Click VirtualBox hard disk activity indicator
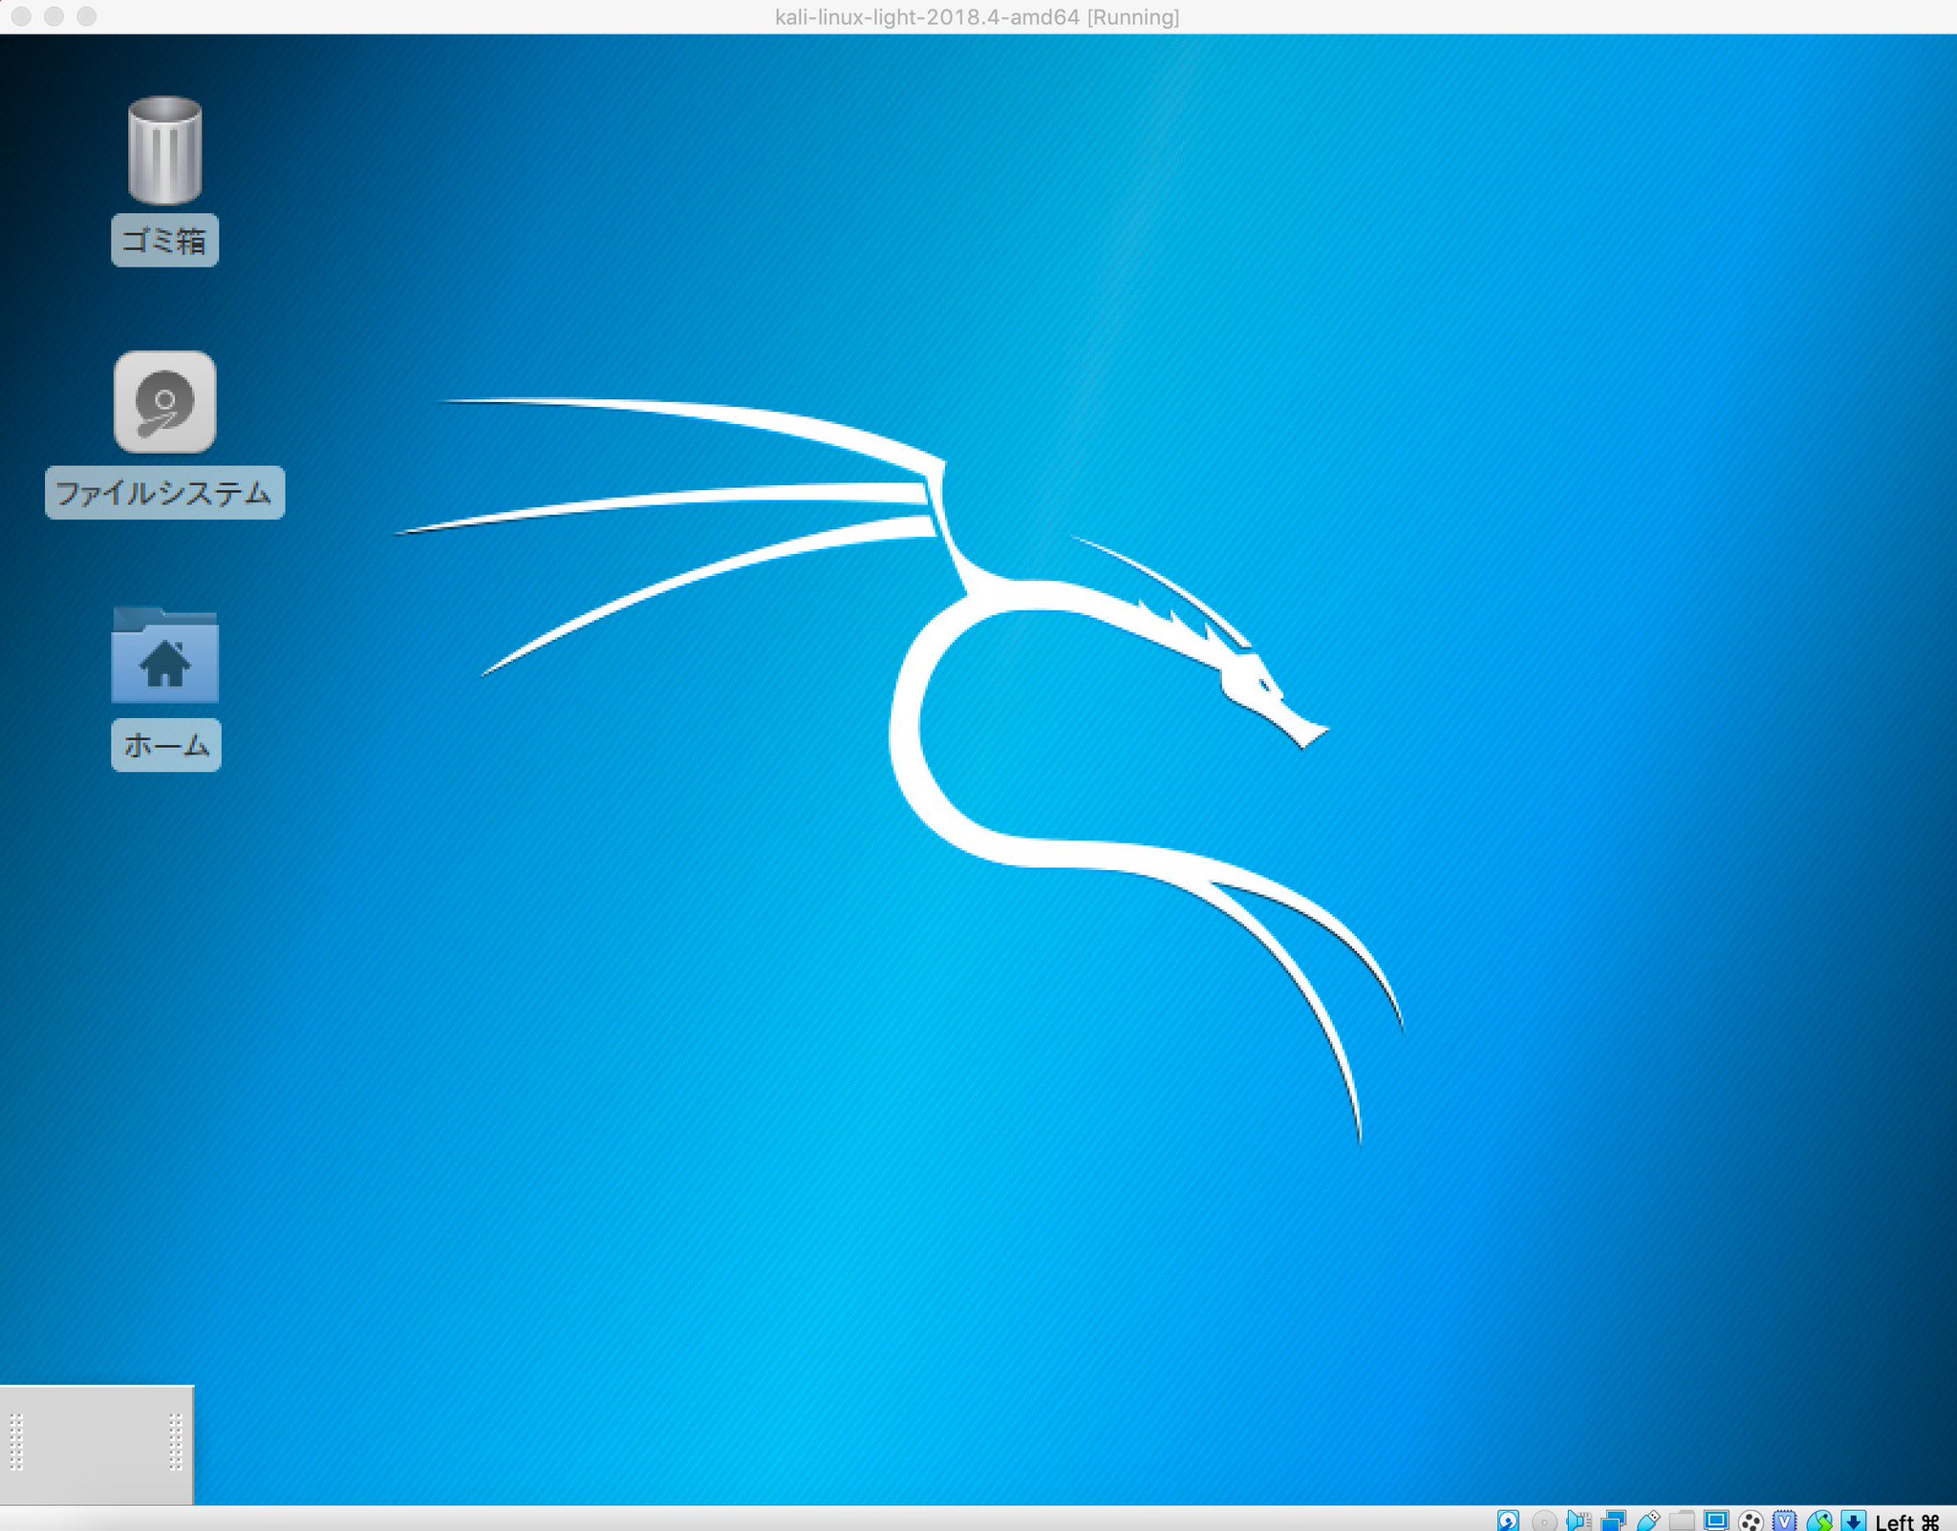The height and width of the screenshot is (1531, 1957). (x=1508, y=1520)
